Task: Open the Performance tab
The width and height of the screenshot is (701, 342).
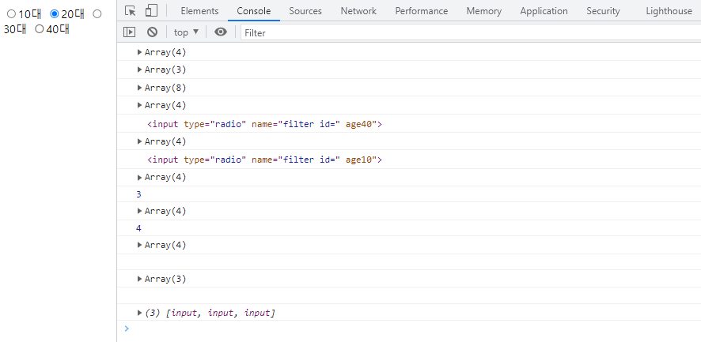Action: [x=421, y=11]
